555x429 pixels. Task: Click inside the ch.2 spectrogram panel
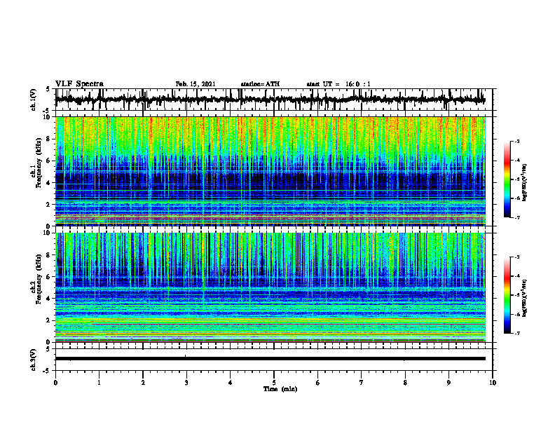[x=270, y=287]
